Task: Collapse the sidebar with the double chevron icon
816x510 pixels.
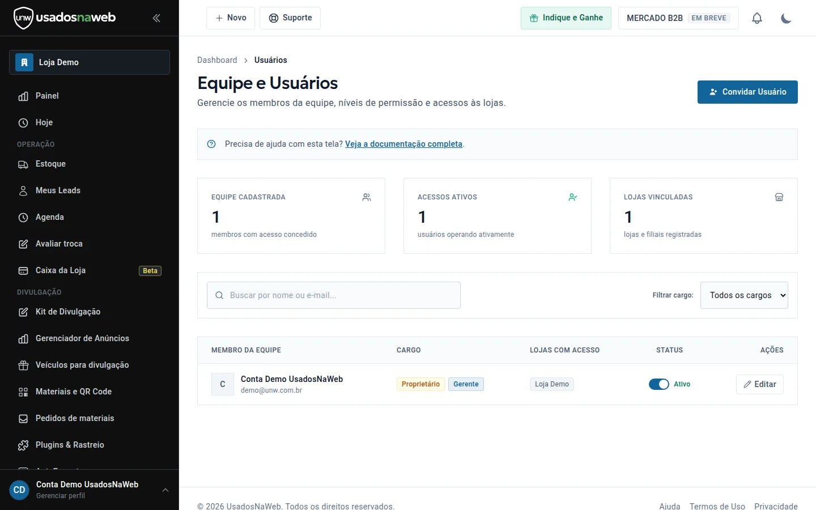Action: [156, 18]
